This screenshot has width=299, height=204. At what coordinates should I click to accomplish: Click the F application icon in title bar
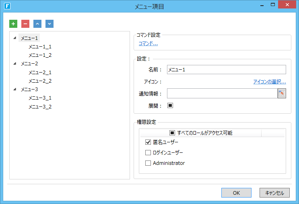click(x=7, y=6)
